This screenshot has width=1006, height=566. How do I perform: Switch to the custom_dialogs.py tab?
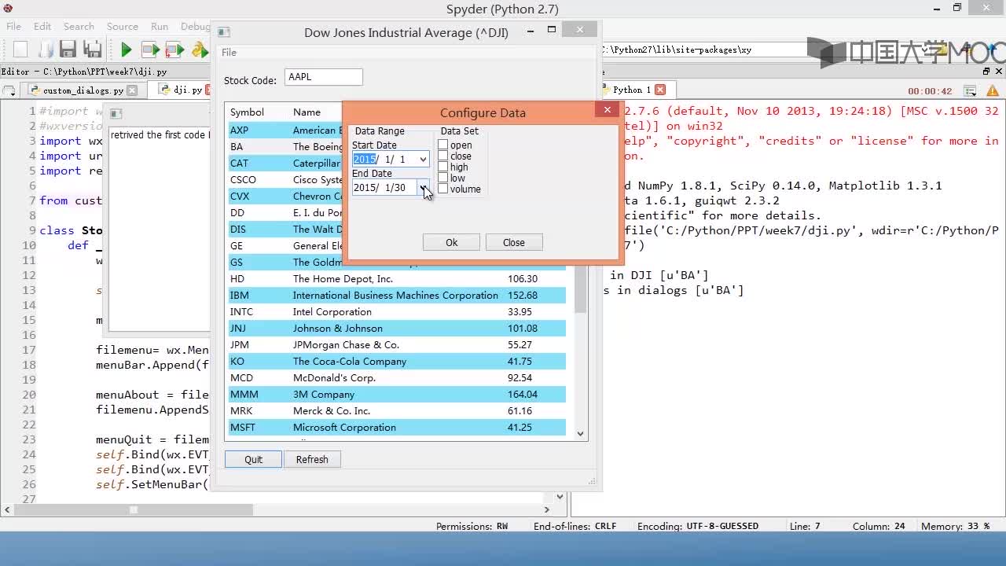pyautogui.click(x=83, y=90)
